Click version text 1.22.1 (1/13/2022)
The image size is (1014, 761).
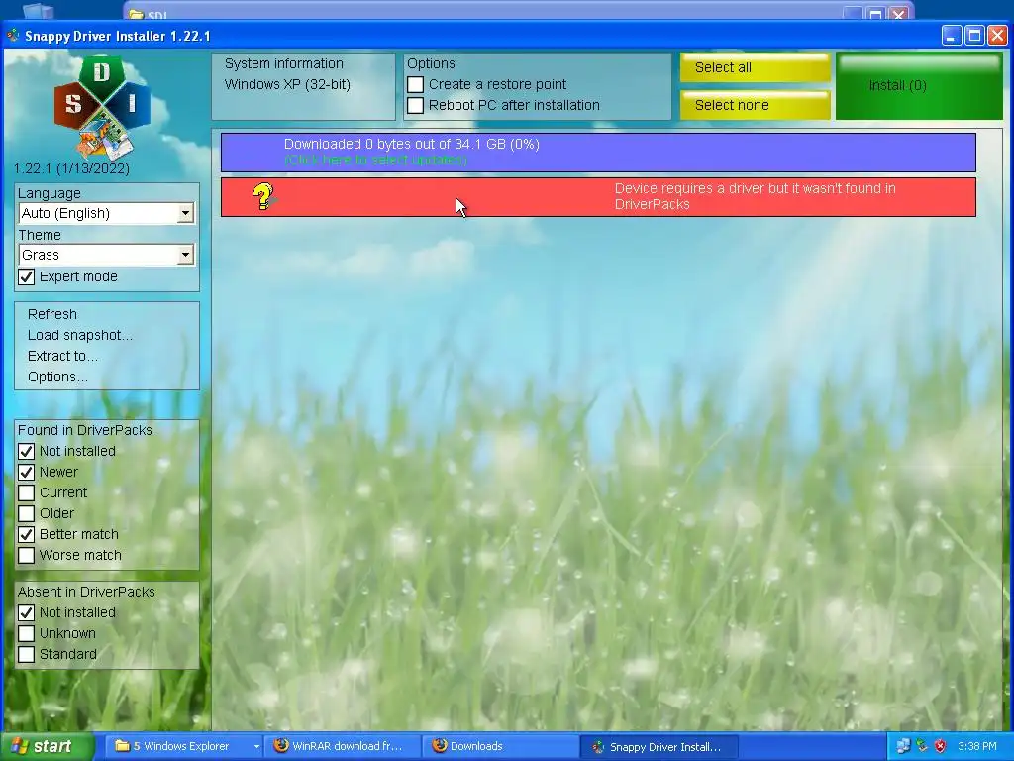pos(71,168)
